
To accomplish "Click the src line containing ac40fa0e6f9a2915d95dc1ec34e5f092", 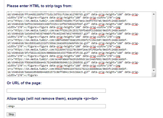I will [67, 59].
